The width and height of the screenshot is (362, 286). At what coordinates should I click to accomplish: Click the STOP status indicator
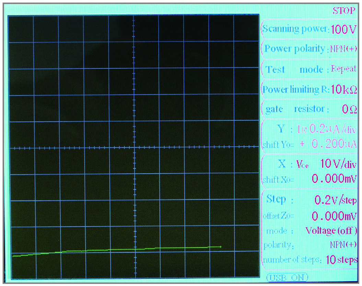coord(344,11)
